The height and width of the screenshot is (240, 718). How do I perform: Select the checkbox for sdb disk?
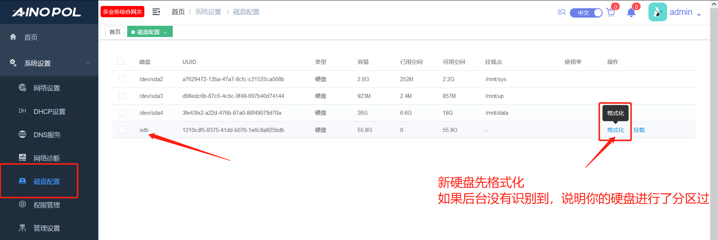pos(122,130)
